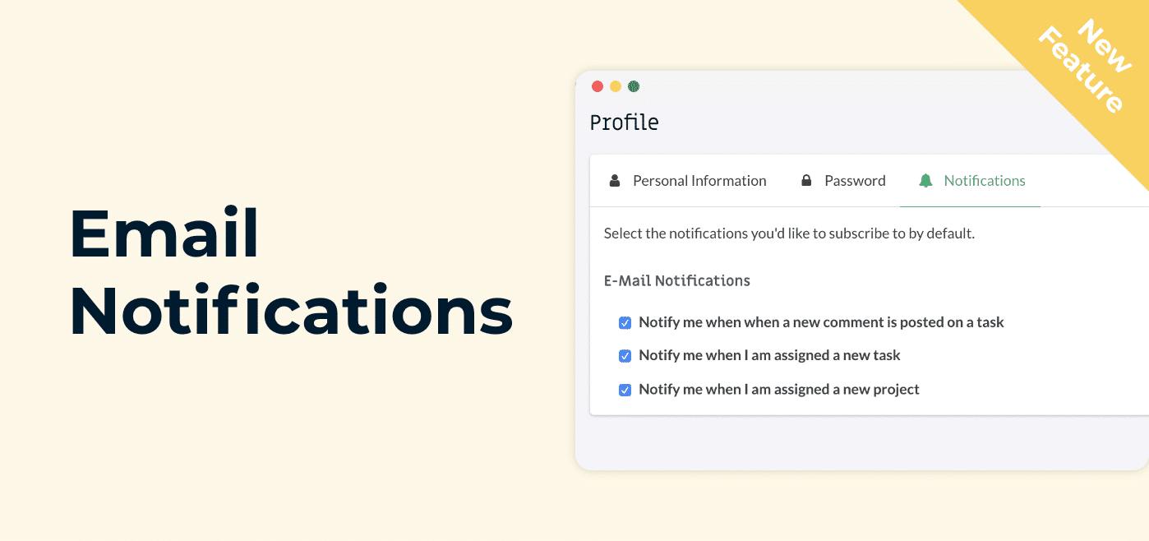Click the "assigned a new project" label text

click(x=779, y=389)
